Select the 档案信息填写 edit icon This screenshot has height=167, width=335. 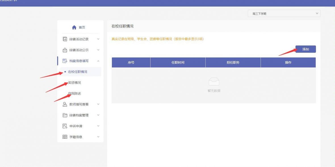[x=64, y=61]
